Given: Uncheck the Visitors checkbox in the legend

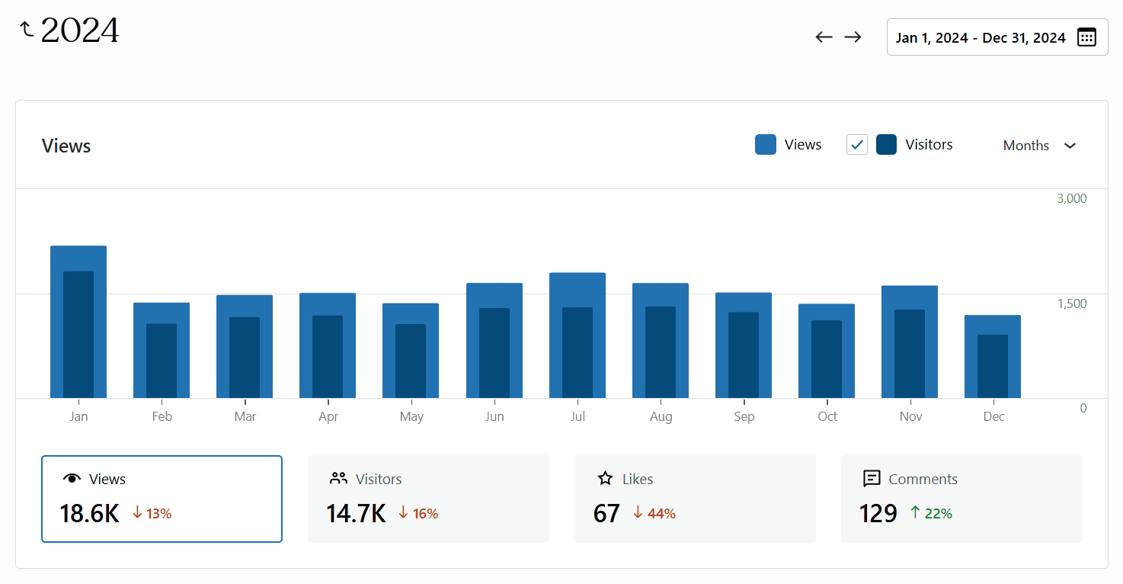Looking at the screenshot, I should pyautogui.click(x=857, y=145).
